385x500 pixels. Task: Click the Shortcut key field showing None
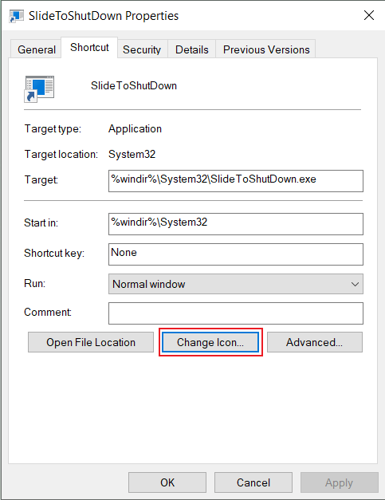235,254
